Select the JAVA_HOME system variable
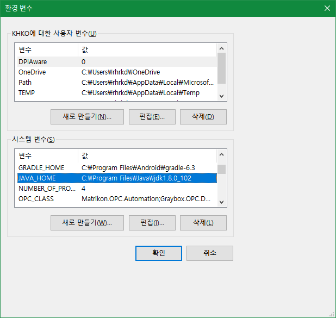 pyautogui.click(x=117, y=178)
